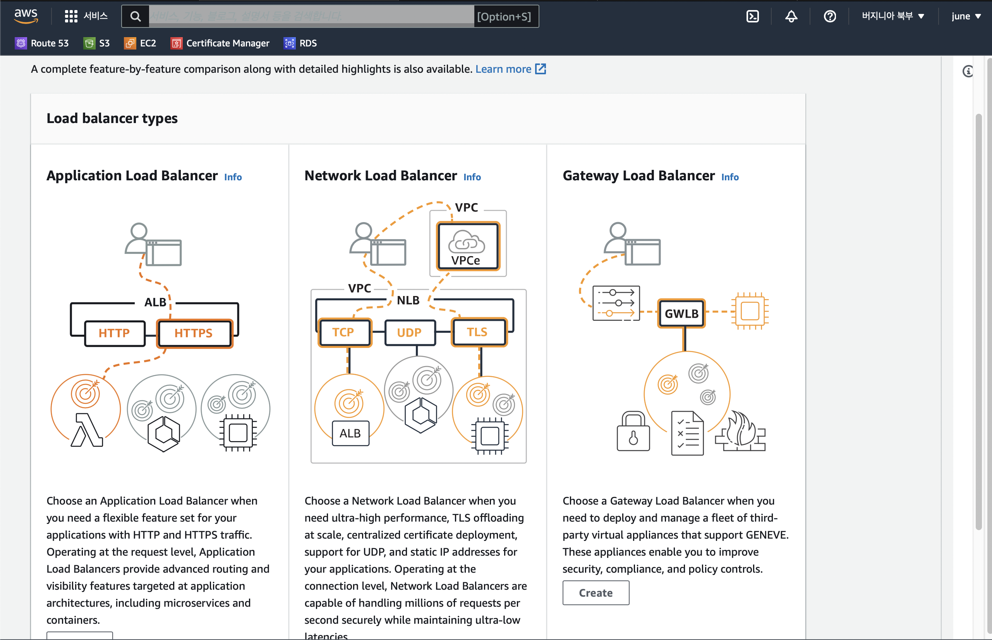This screenshot has height=640, width=992.
Task: Open Certificate Manager from favorites bar
Action: click(220, 43)
